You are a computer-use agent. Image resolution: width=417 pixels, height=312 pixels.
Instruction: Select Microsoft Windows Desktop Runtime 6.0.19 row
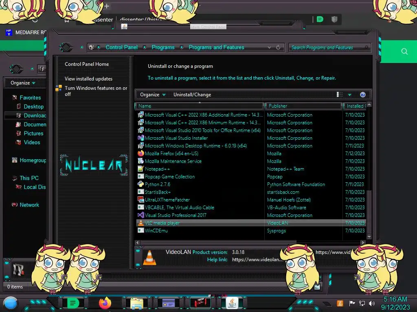tap(251, 146)
